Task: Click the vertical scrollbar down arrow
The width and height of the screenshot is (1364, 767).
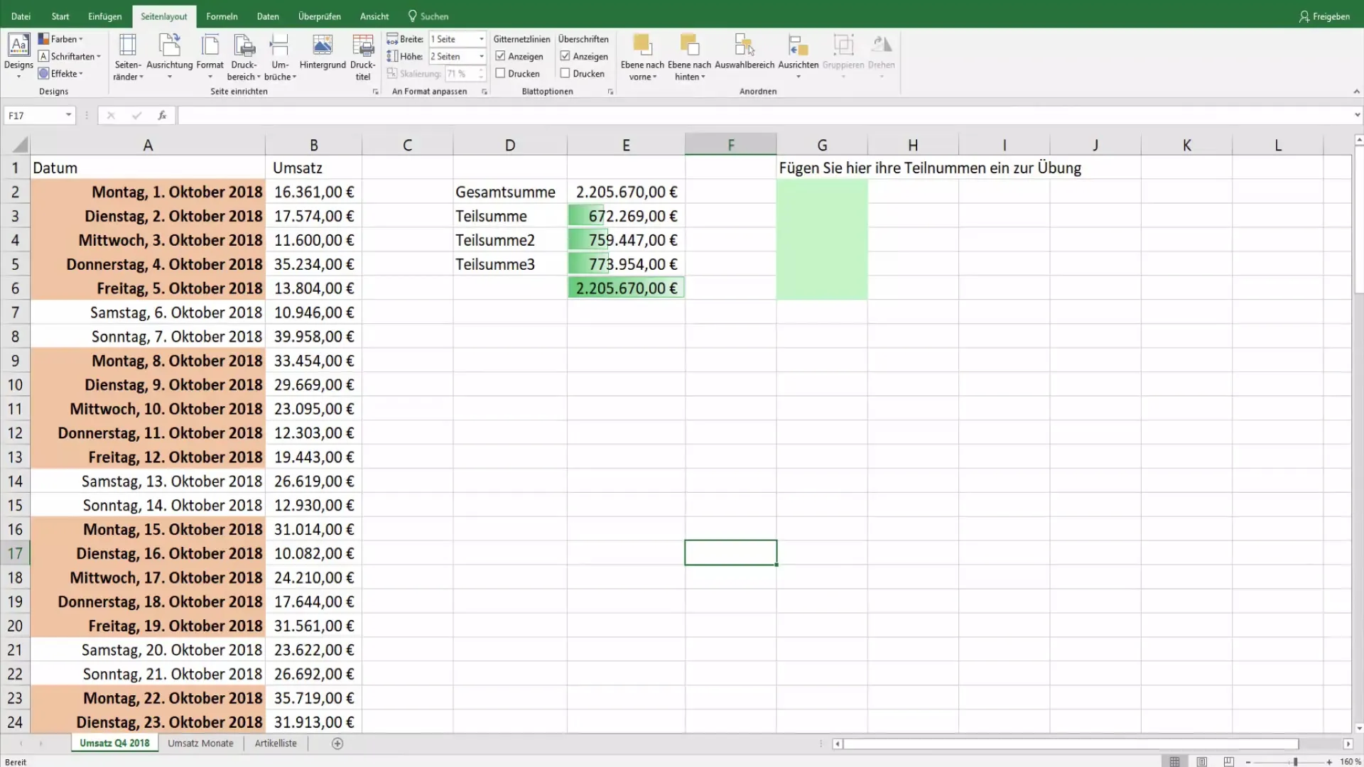Action: [1358, 728]
